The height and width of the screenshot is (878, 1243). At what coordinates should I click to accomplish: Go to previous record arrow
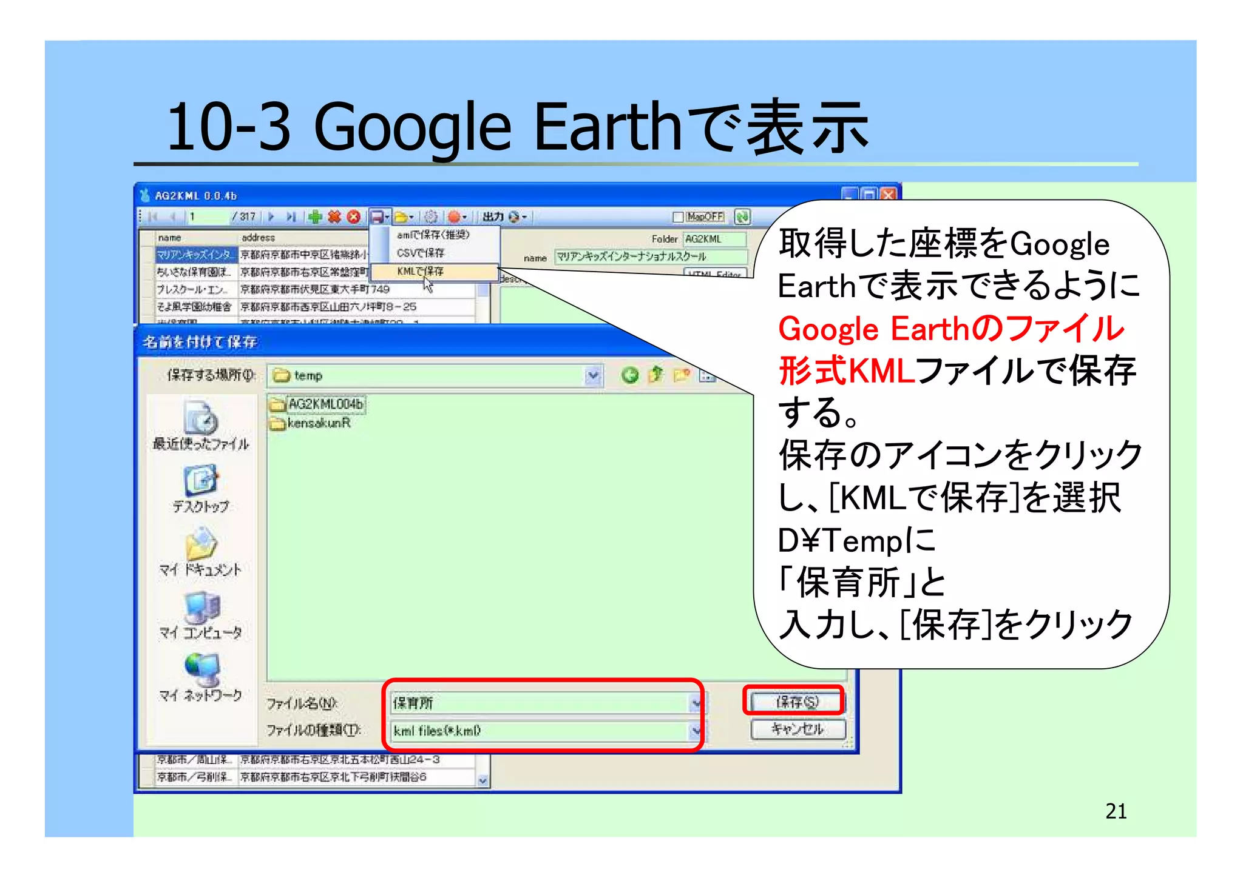pos(173,216)
